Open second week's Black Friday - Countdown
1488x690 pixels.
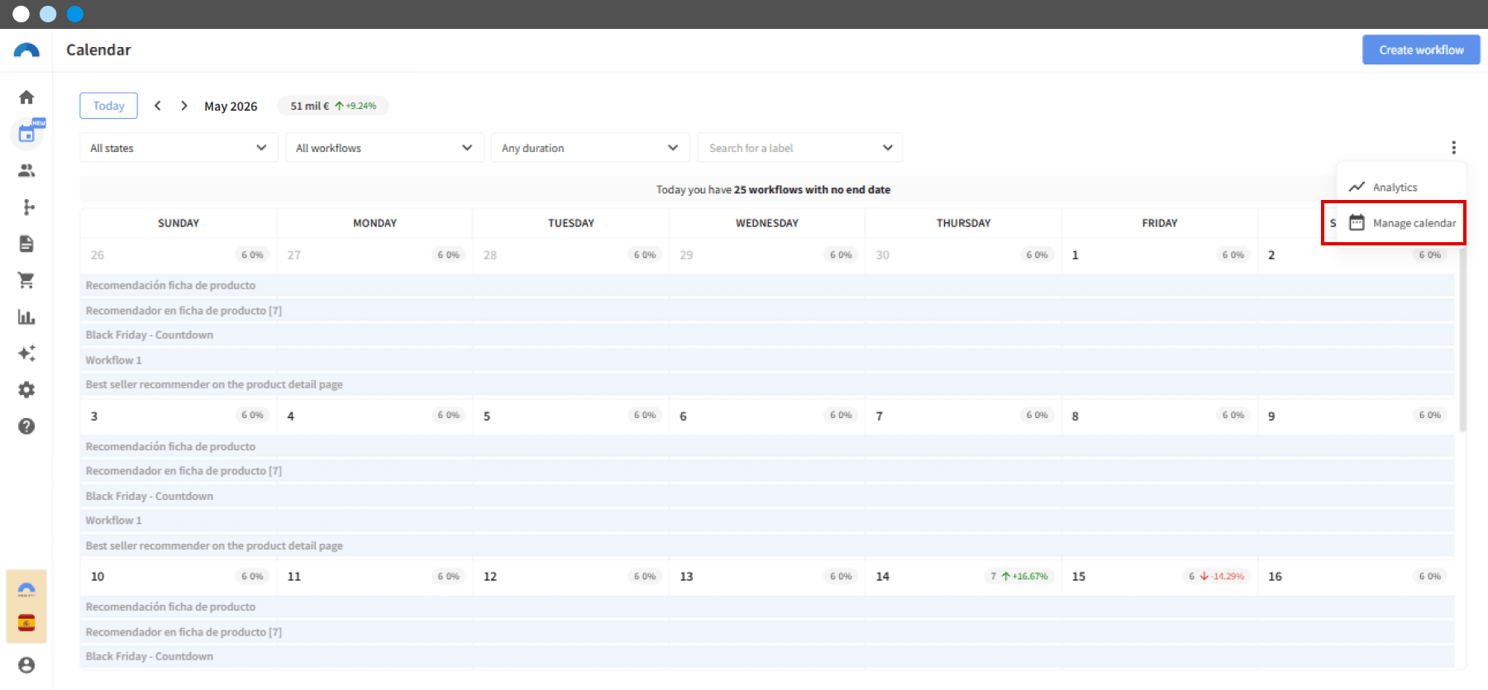click(768, 496)
